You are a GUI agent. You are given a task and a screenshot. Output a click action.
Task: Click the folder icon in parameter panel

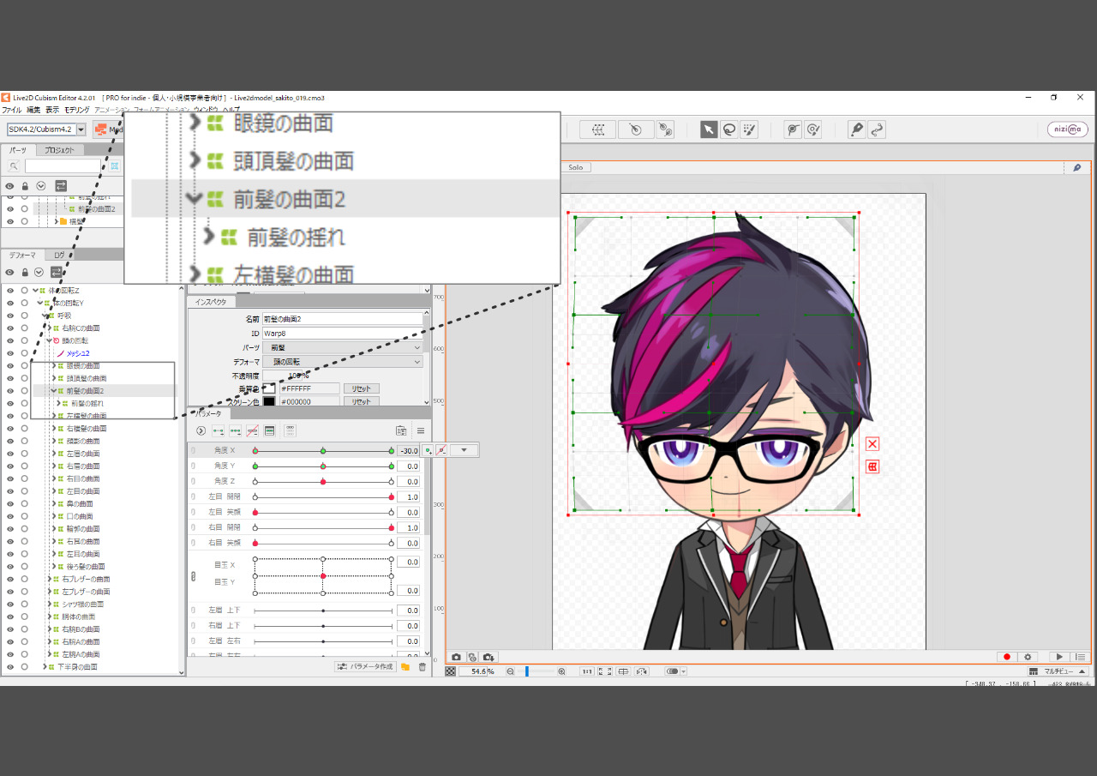pyautogui.click(x=405, y=666)
